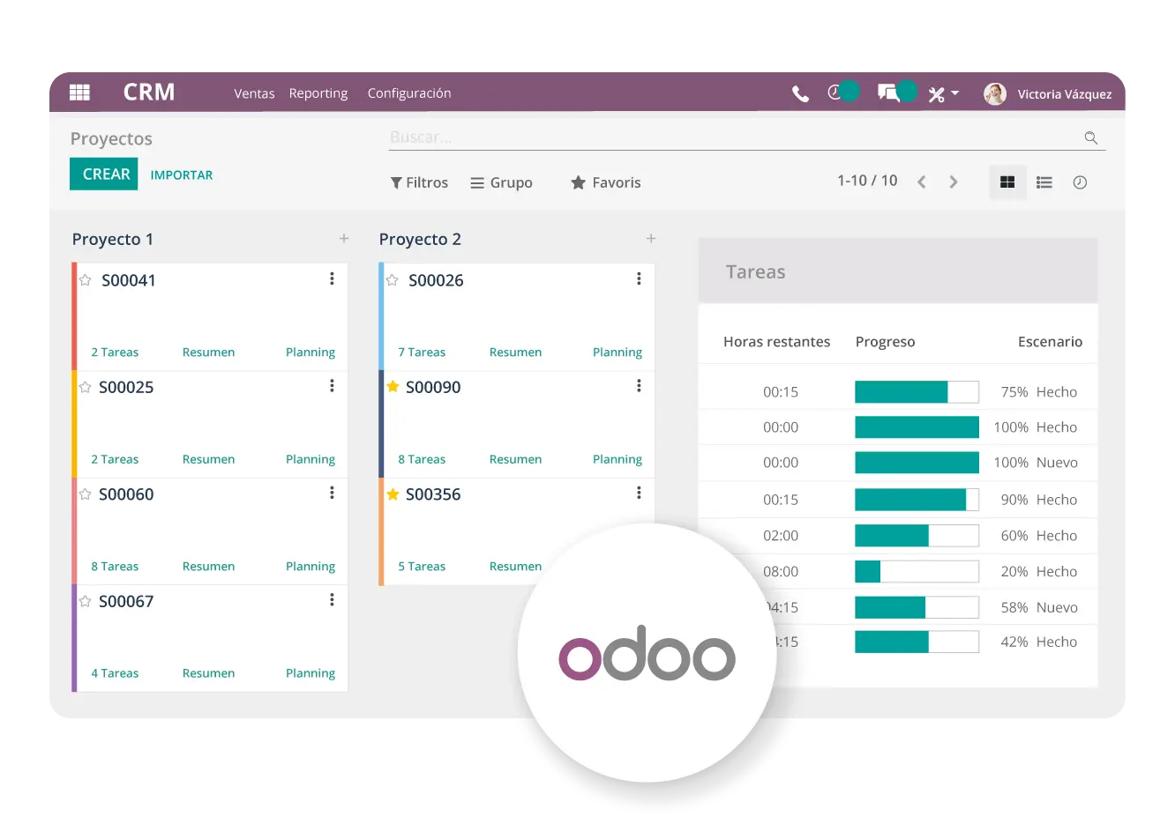The height and width of the screenshot is (839, 1175).
Task: Open the 7 Tareas link on S00026
Action: pos(422,353)
